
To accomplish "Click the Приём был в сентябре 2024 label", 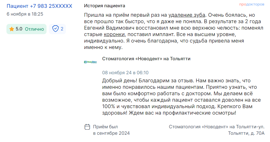I will point(111,130).
